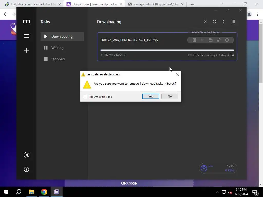The width and height of the screenshot is (263, 197).
Task: Close the task.delete-selected-task dialog
Action: pyautogui.click(x=177, y=74)
